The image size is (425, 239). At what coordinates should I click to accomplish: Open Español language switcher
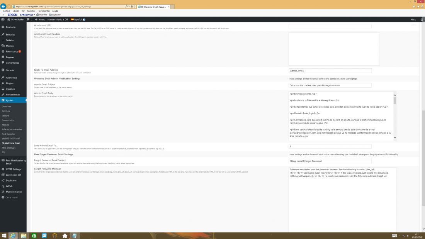(x=76, y=20)
